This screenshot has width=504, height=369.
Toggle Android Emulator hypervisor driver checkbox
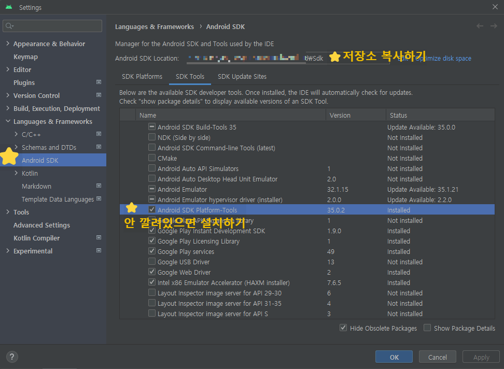click(x=152, y=199)
